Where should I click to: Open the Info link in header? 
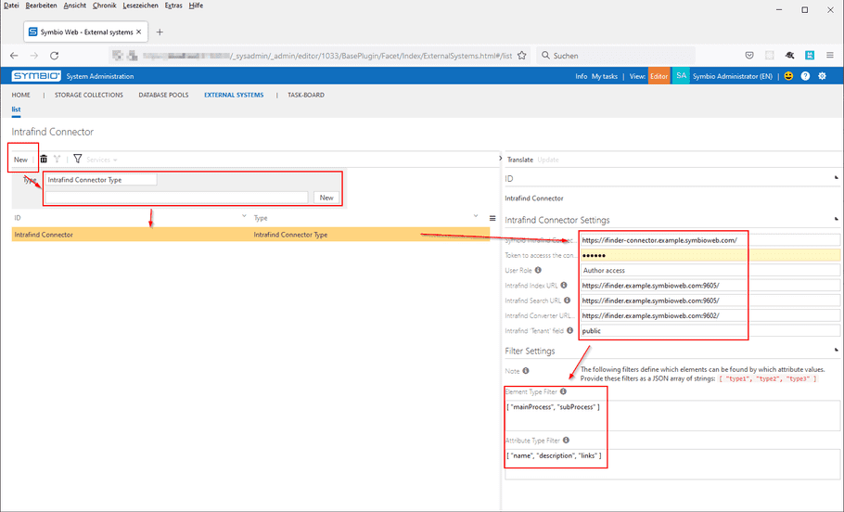[582, 76]
